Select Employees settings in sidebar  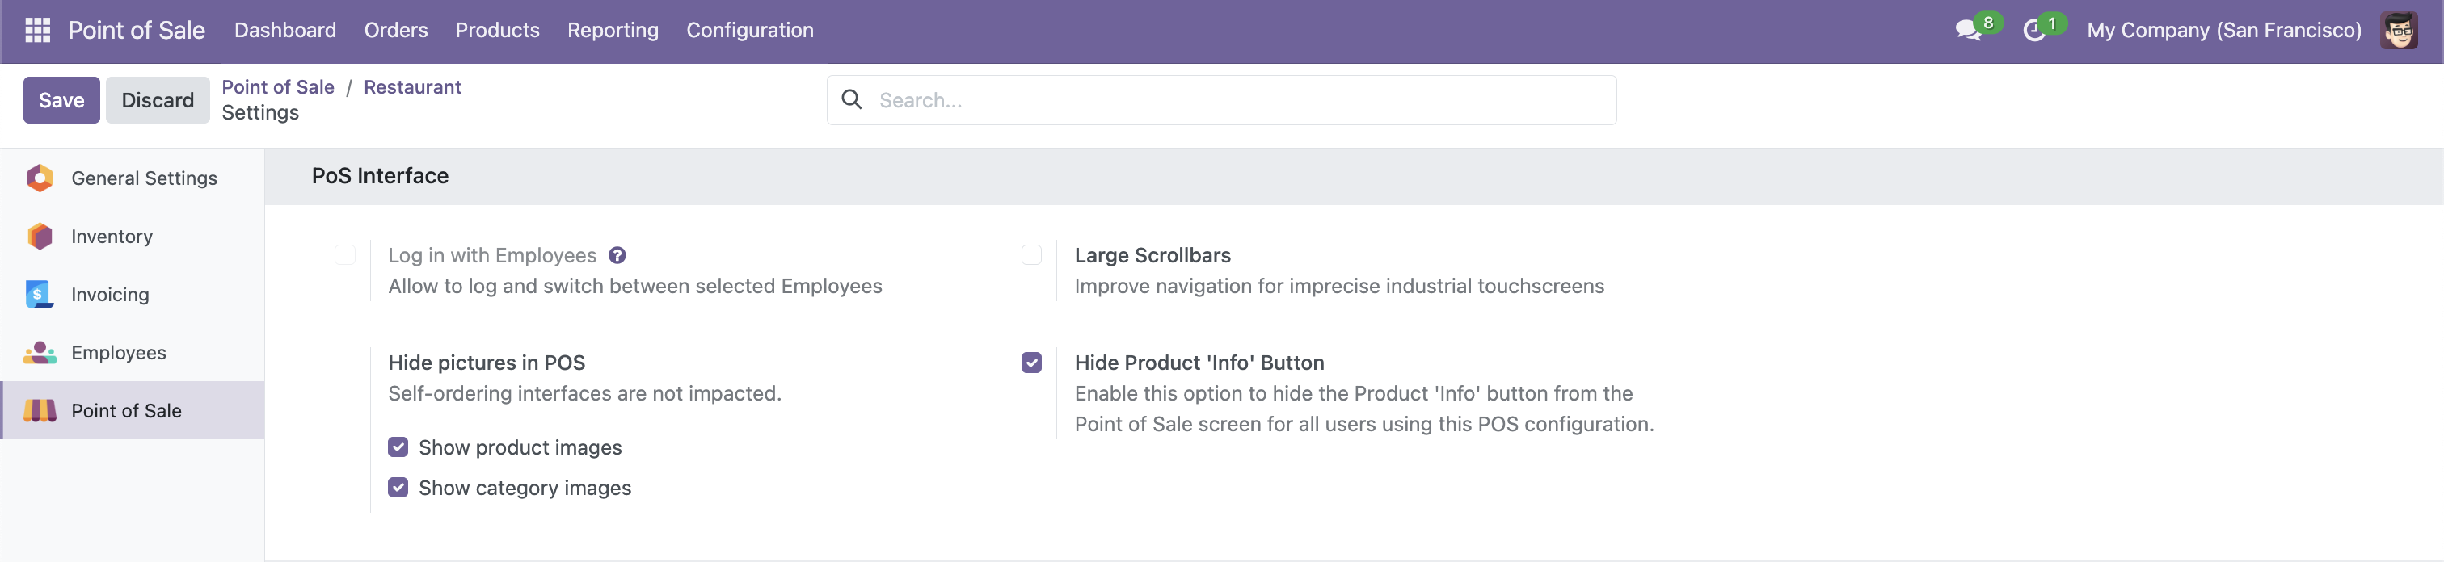point(132,353)
